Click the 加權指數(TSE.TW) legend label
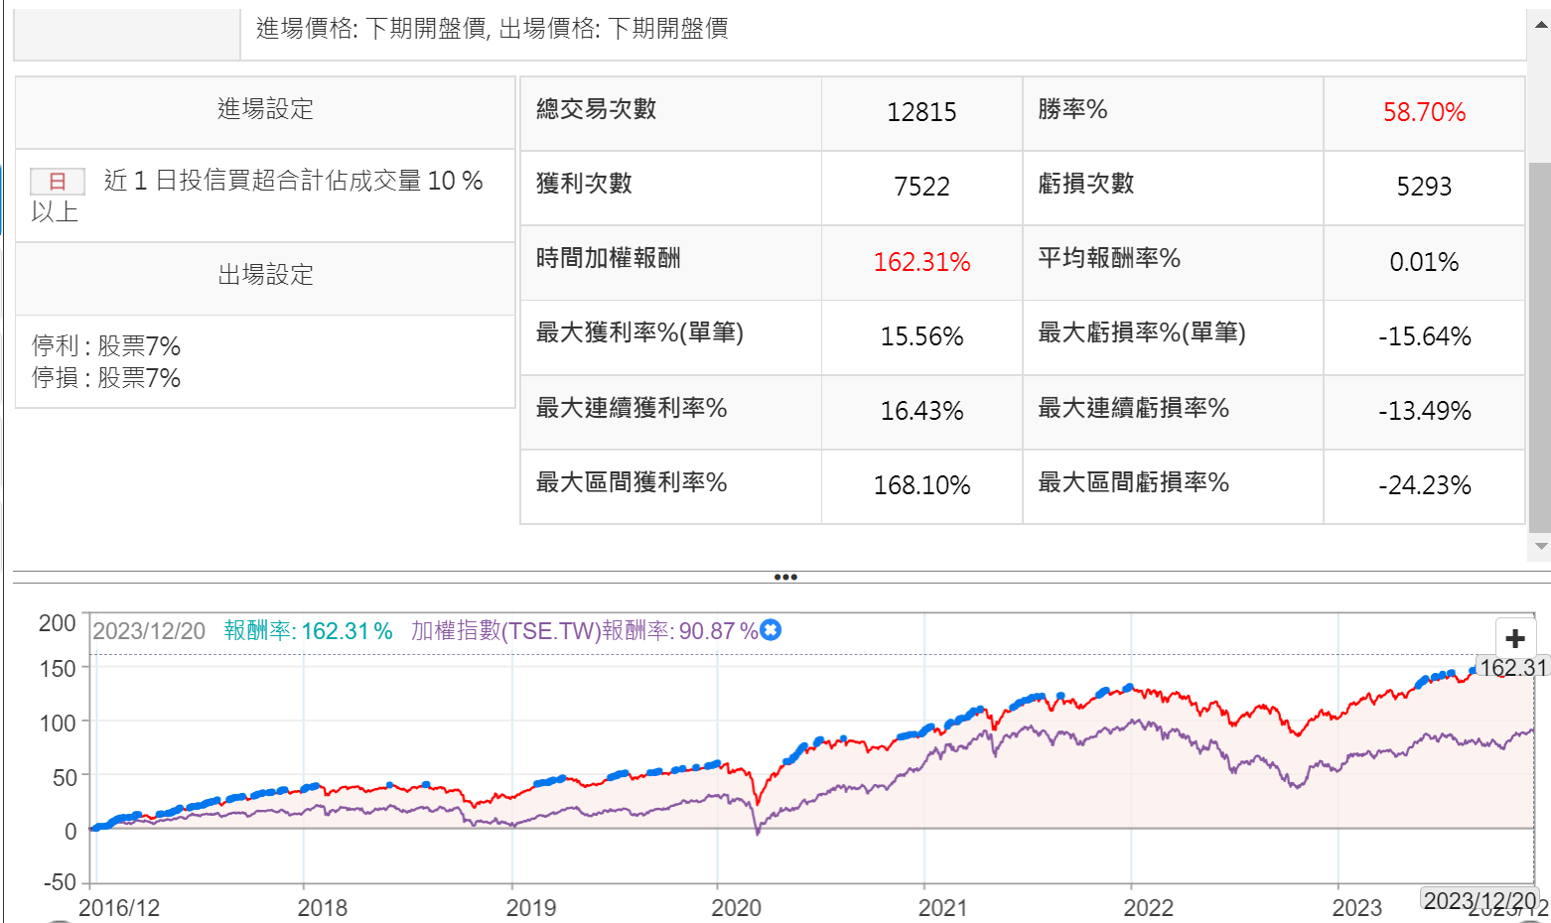The height and width of the screenshot is (923, 1551). tap(584, 631)
